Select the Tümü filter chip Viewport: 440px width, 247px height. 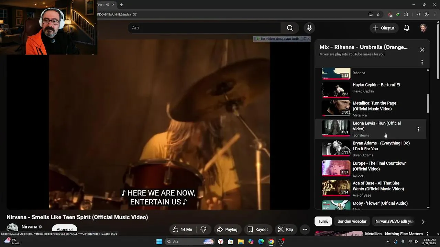click(323, 221)
